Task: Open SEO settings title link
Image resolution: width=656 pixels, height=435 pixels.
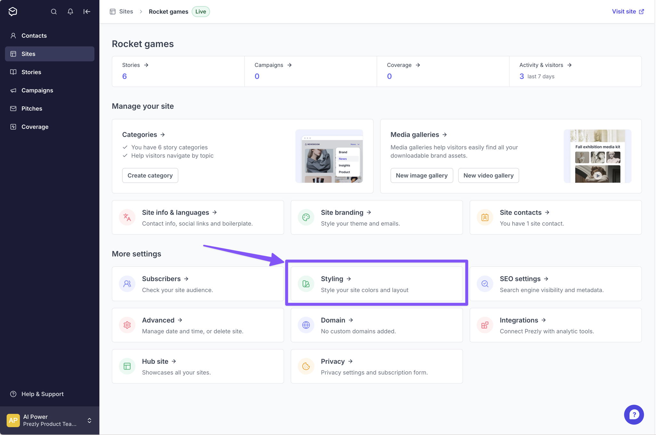Action: point(524,279)
